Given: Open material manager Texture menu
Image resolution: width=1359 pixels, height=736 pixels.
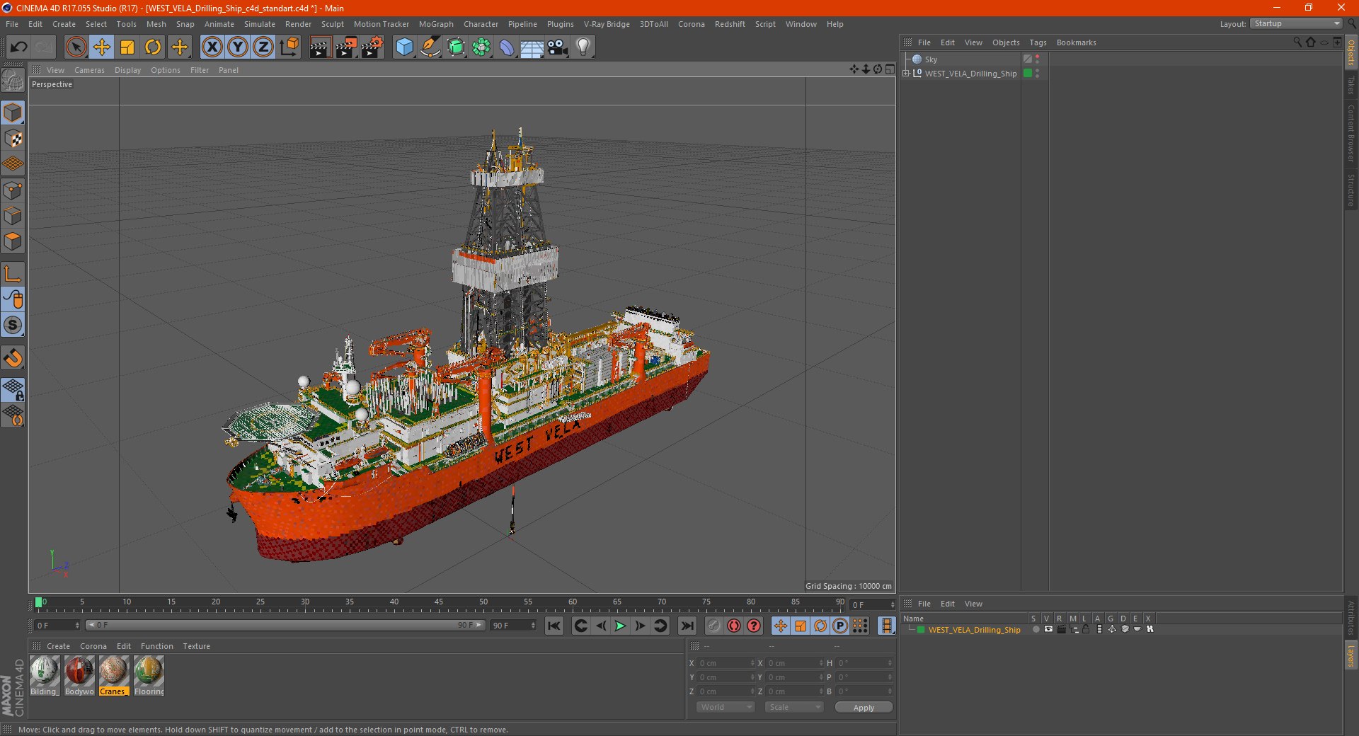Looking at the screenshot, I should click(196, 646).
